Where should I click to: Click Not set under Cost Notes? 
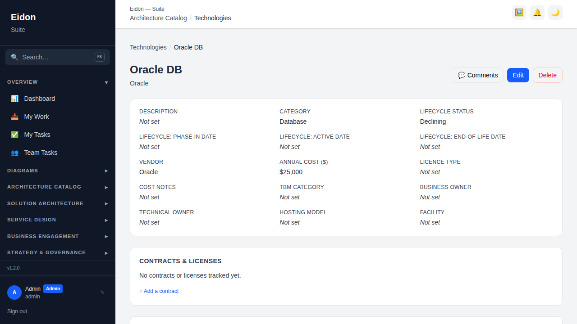click(149, 197)
